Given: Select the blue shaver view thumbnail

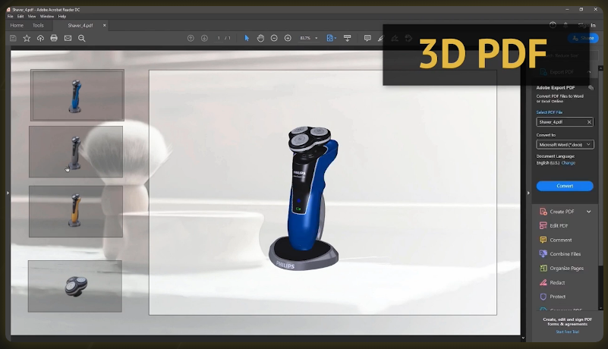Looking at the screenshot, I should pos(77,95).
